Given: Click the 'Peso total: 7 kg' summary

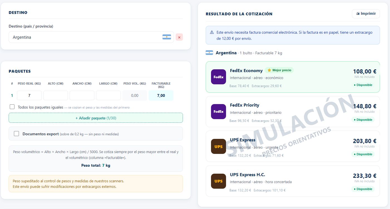Looking at the screenshot, I should tap(96, 165).
